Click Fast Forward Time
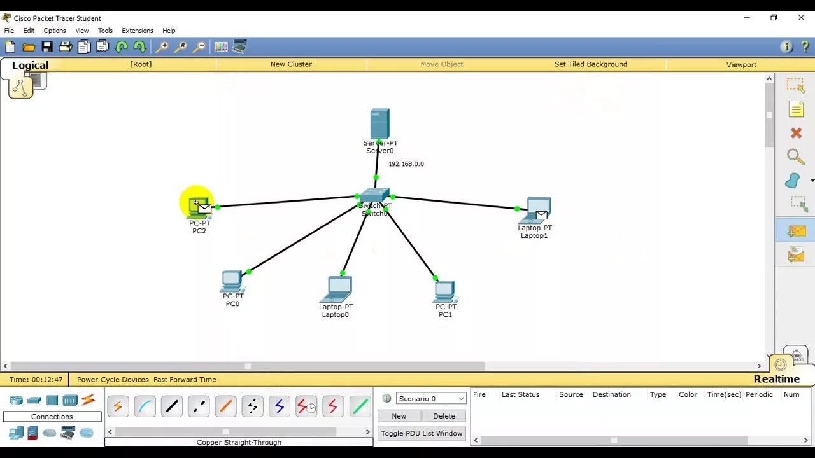 pos(185,380)
